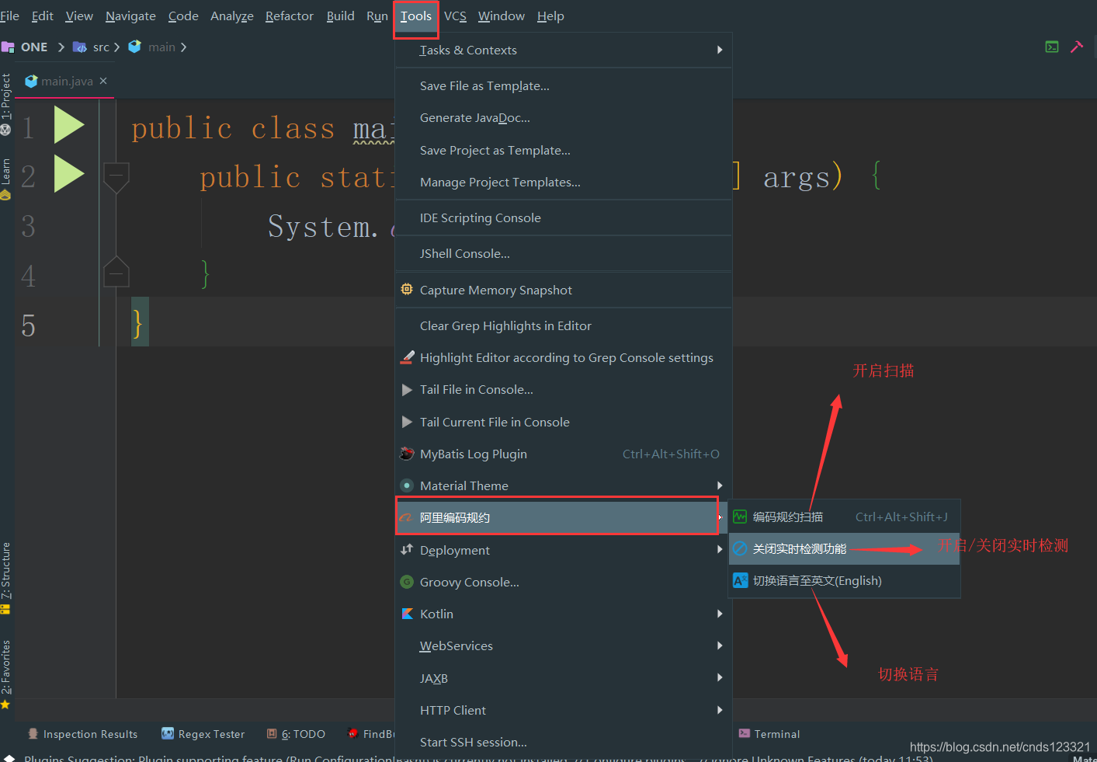Open the Terminal tool window

(x=769, y=734)
